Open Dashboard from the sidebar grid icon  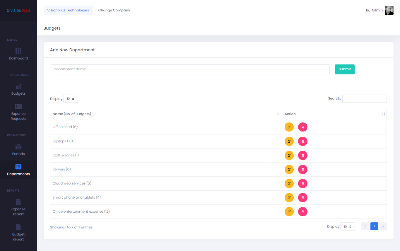click(18, 52)
